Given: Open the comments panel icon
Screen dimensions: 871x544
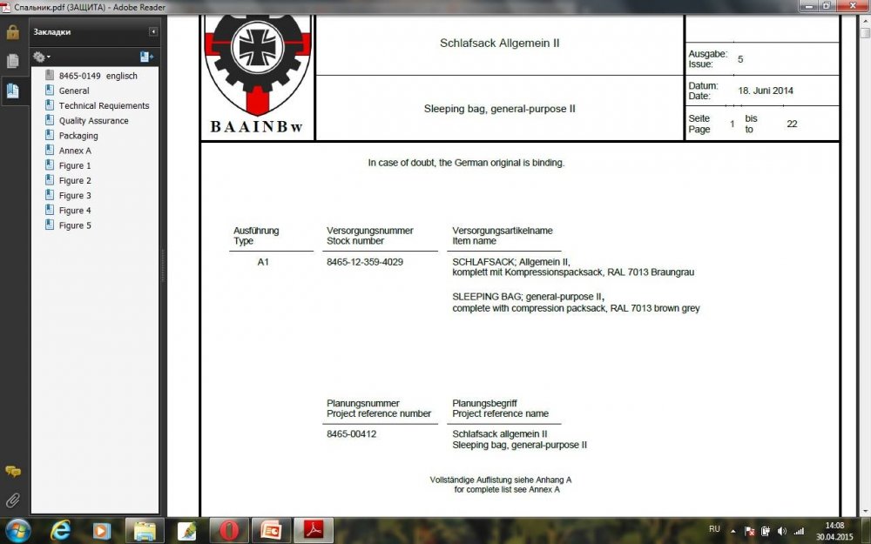Looking at the screenshot, I should click(12, 472).
